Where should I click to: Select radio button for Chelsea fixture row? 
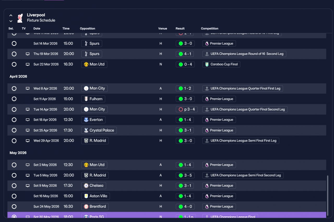pyautogui.click(x=14, y=186)
